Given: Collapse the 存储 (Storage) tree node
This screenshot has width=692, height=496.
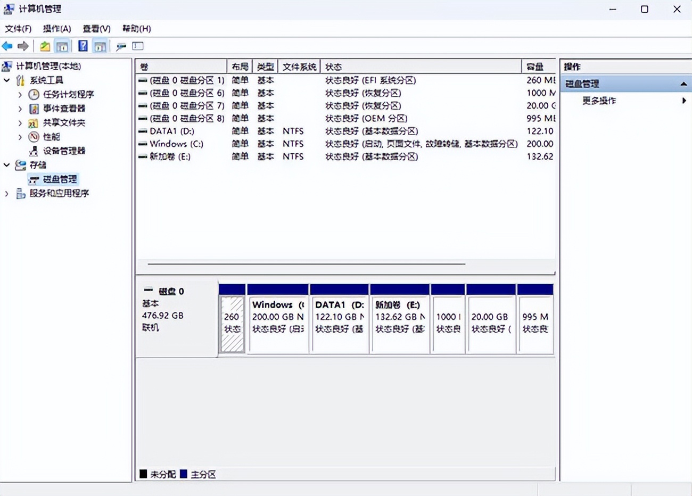Looking at the screenshot, I should [x=7, y=165].
